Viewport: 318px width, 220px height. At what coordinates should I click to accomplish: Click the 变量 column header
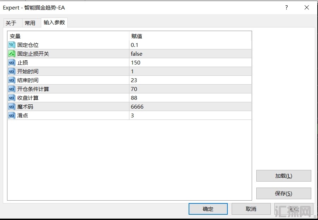click(x=68, y=36)
